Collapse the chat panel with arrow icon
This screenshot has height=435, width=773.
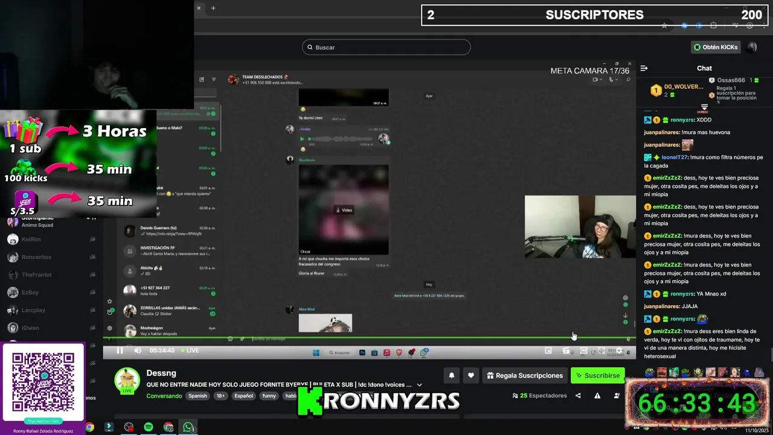(x=644, y=68)
